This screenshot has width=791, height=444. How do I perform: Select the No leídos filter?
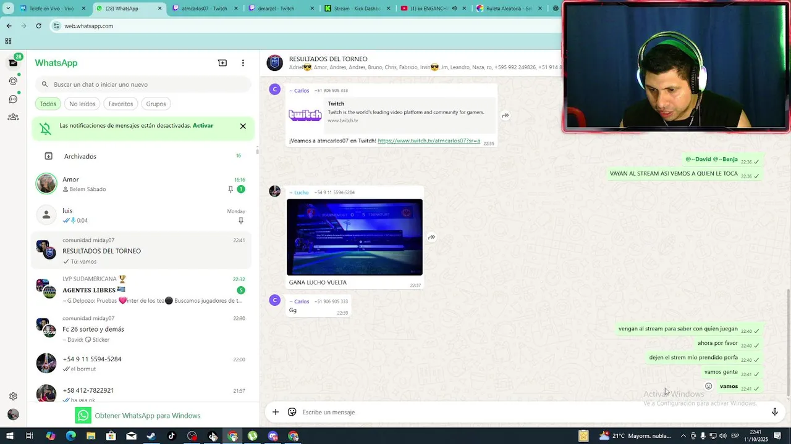pos(82,104)
